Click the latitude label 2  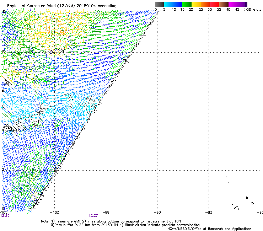pos(3,170)
